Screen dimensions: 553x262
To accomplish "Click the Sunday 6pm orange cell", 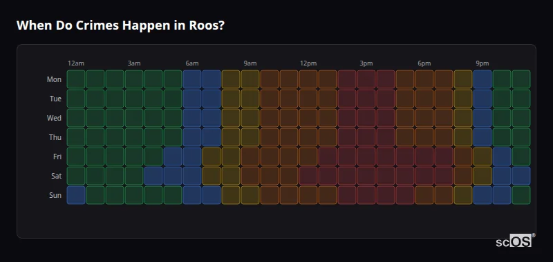I will click(x=424, y=195).
